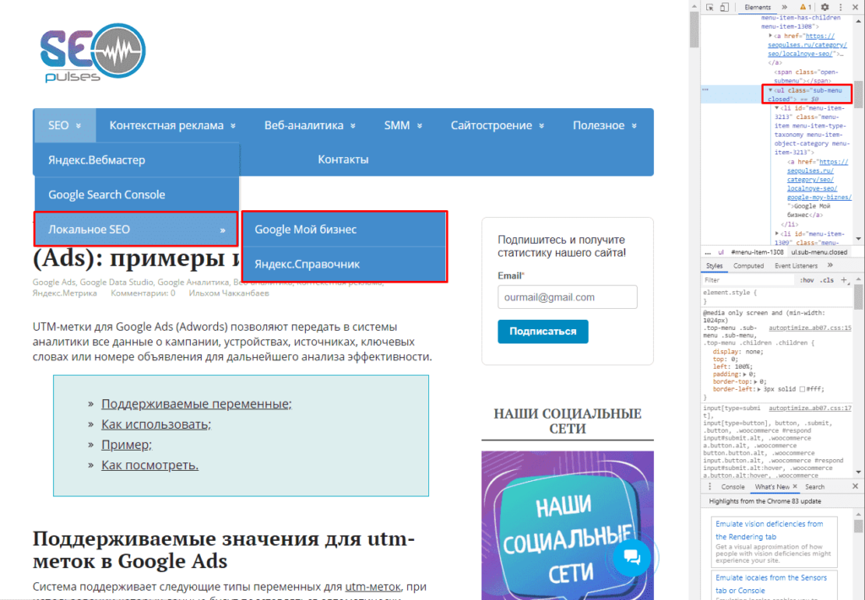Show more DevTools panels via chevrons
This screenshot has width=865, height=600.
click(x=785, y=7)
